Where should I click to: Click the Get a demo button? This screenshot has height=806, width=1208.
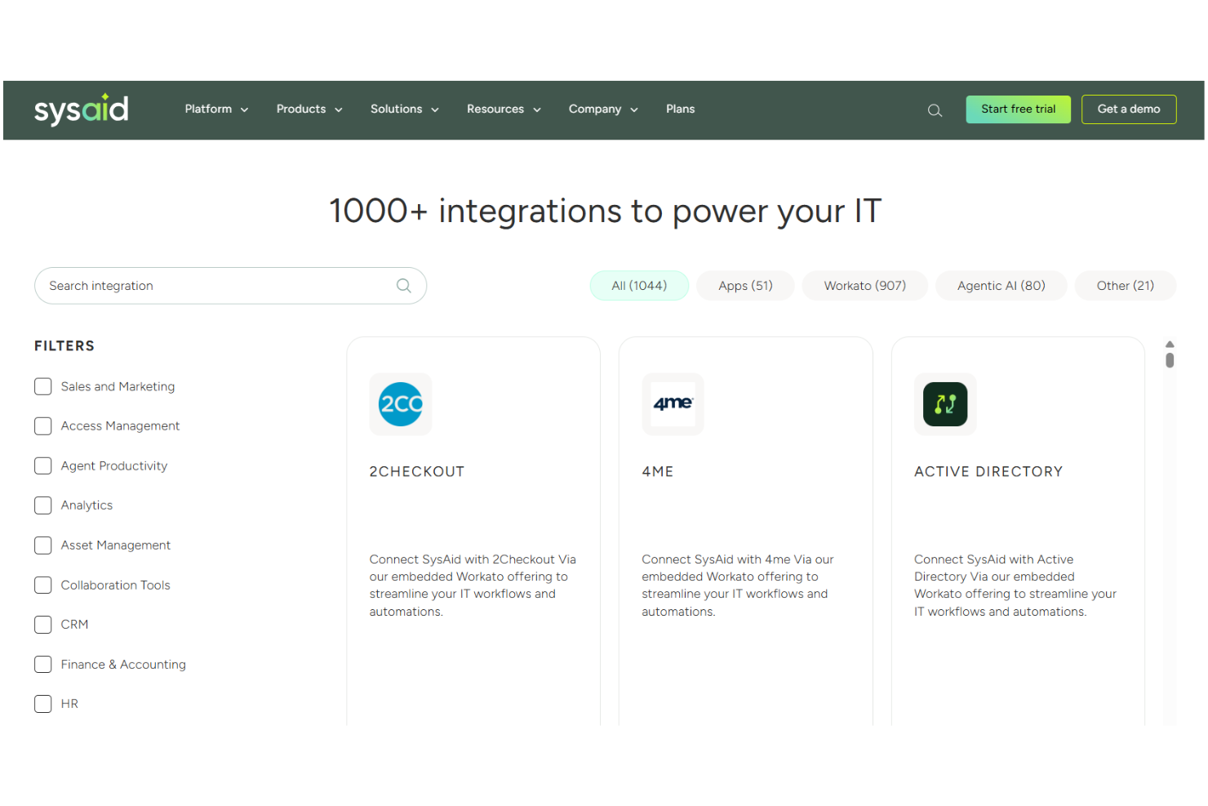[1129, 109]
